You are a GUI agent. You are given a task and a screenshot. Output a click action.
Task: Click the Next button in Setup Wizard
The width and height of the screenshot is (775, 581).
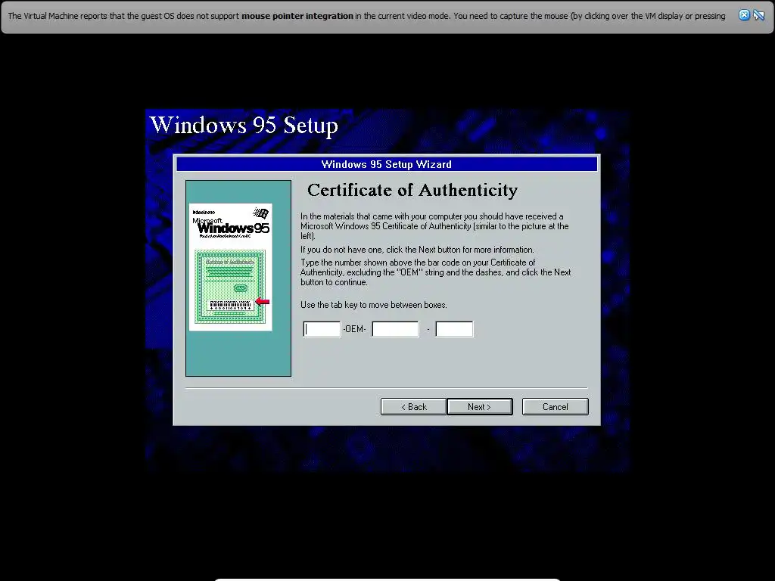click(x=479, y=406)
